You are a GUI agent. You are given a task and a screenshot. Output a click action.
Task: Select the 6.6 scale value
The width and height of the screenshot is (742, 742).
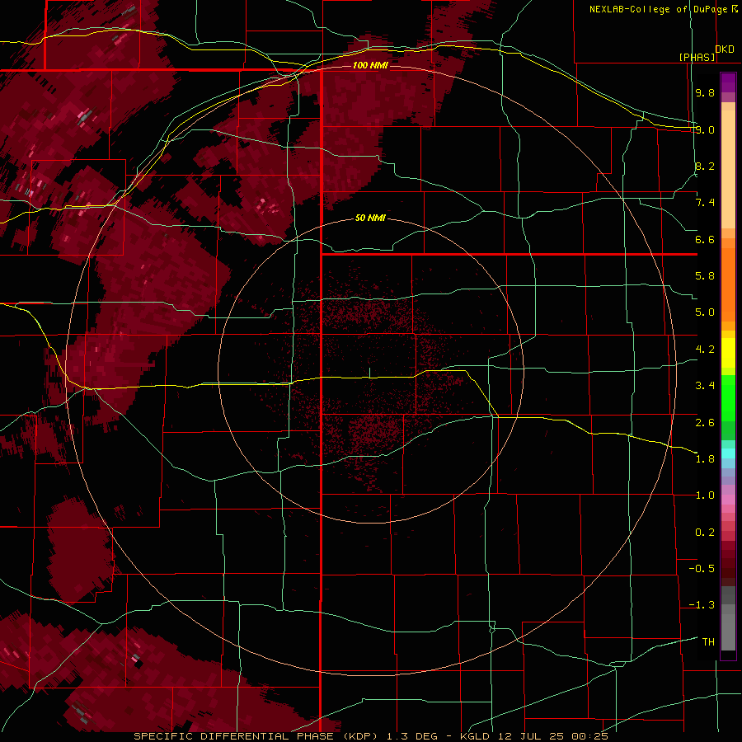(x=705, y=239)
